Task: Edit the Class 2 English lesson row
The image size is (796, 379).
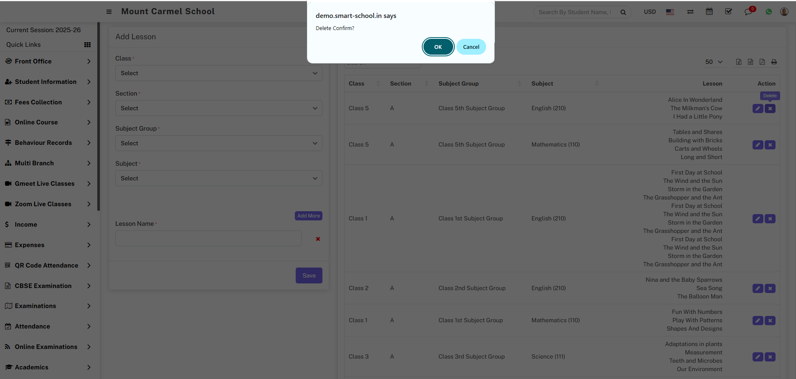Action: point(758,288)
